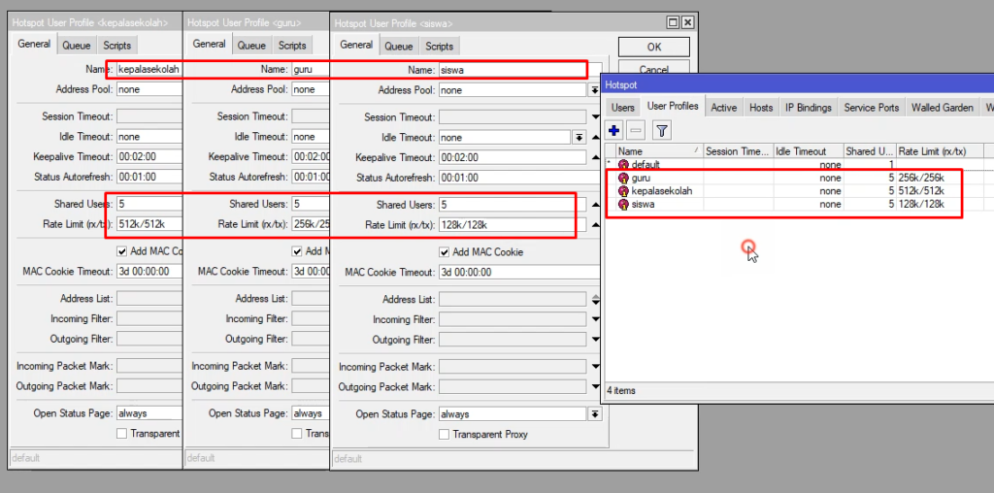Switch to IP Bindings tab
Image resolution: width=994 pixels, height=493 pixels.
pos(809,108)
